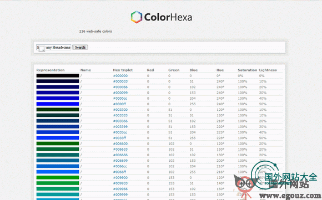322x200 pixels.
Task: Click the Red column header
Action: click(x=150, y=70)
